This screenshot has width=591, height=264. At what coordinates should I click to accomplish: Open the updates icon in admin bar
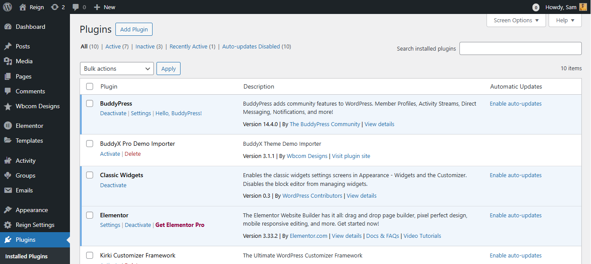[55, 7]
